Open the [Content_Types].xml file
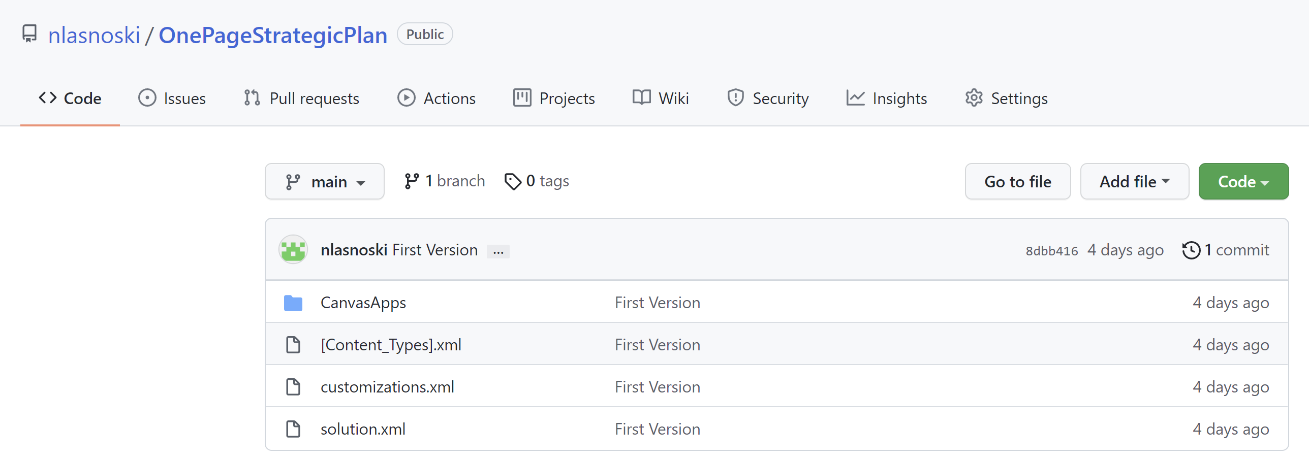 click(x=391, y=345)
